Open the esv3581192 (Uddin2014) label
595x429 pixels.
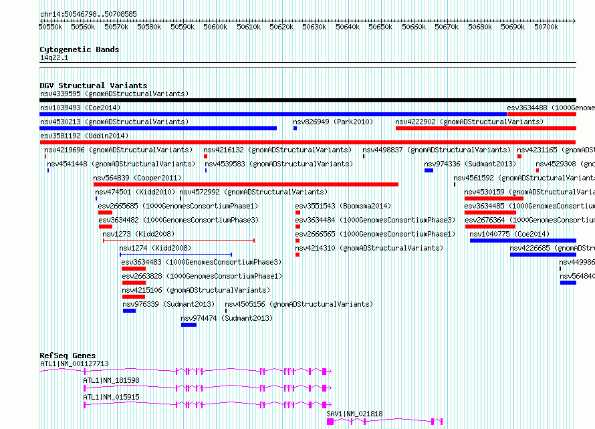pyautogui.click(x=84, y=136)
